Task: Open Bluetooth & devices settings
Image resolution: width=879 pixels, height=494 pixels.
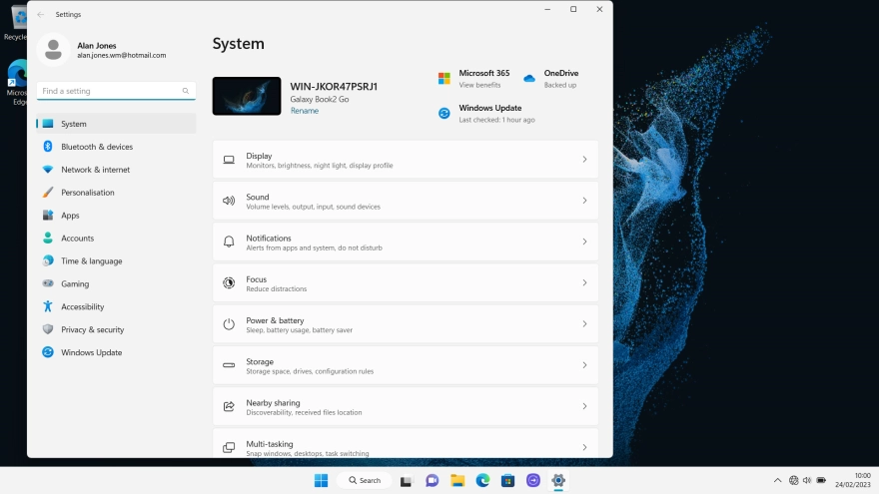Action: [x=96, y=147]
